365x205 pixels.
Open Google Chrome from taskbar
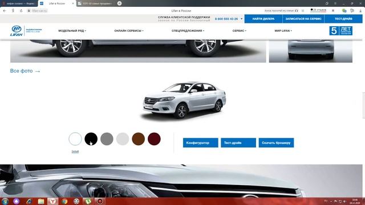[x=64, y=201]
